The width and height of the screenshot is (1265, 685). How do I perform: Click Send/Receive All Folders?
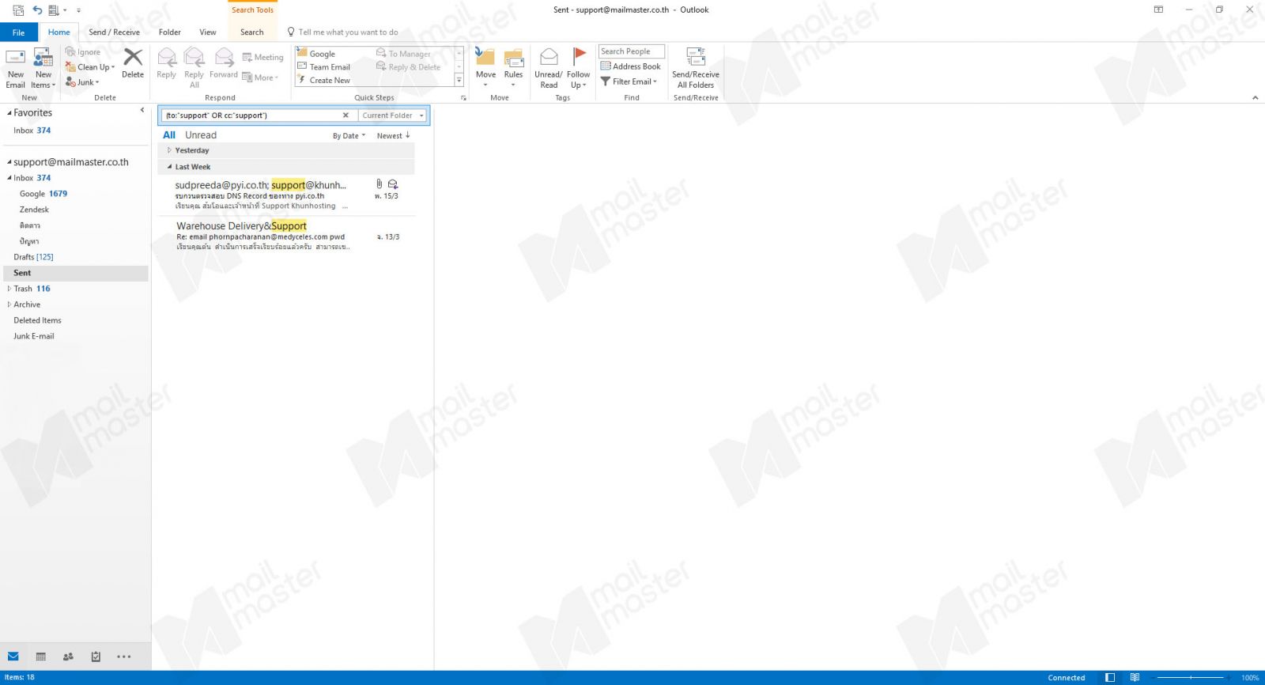[696, 68]
